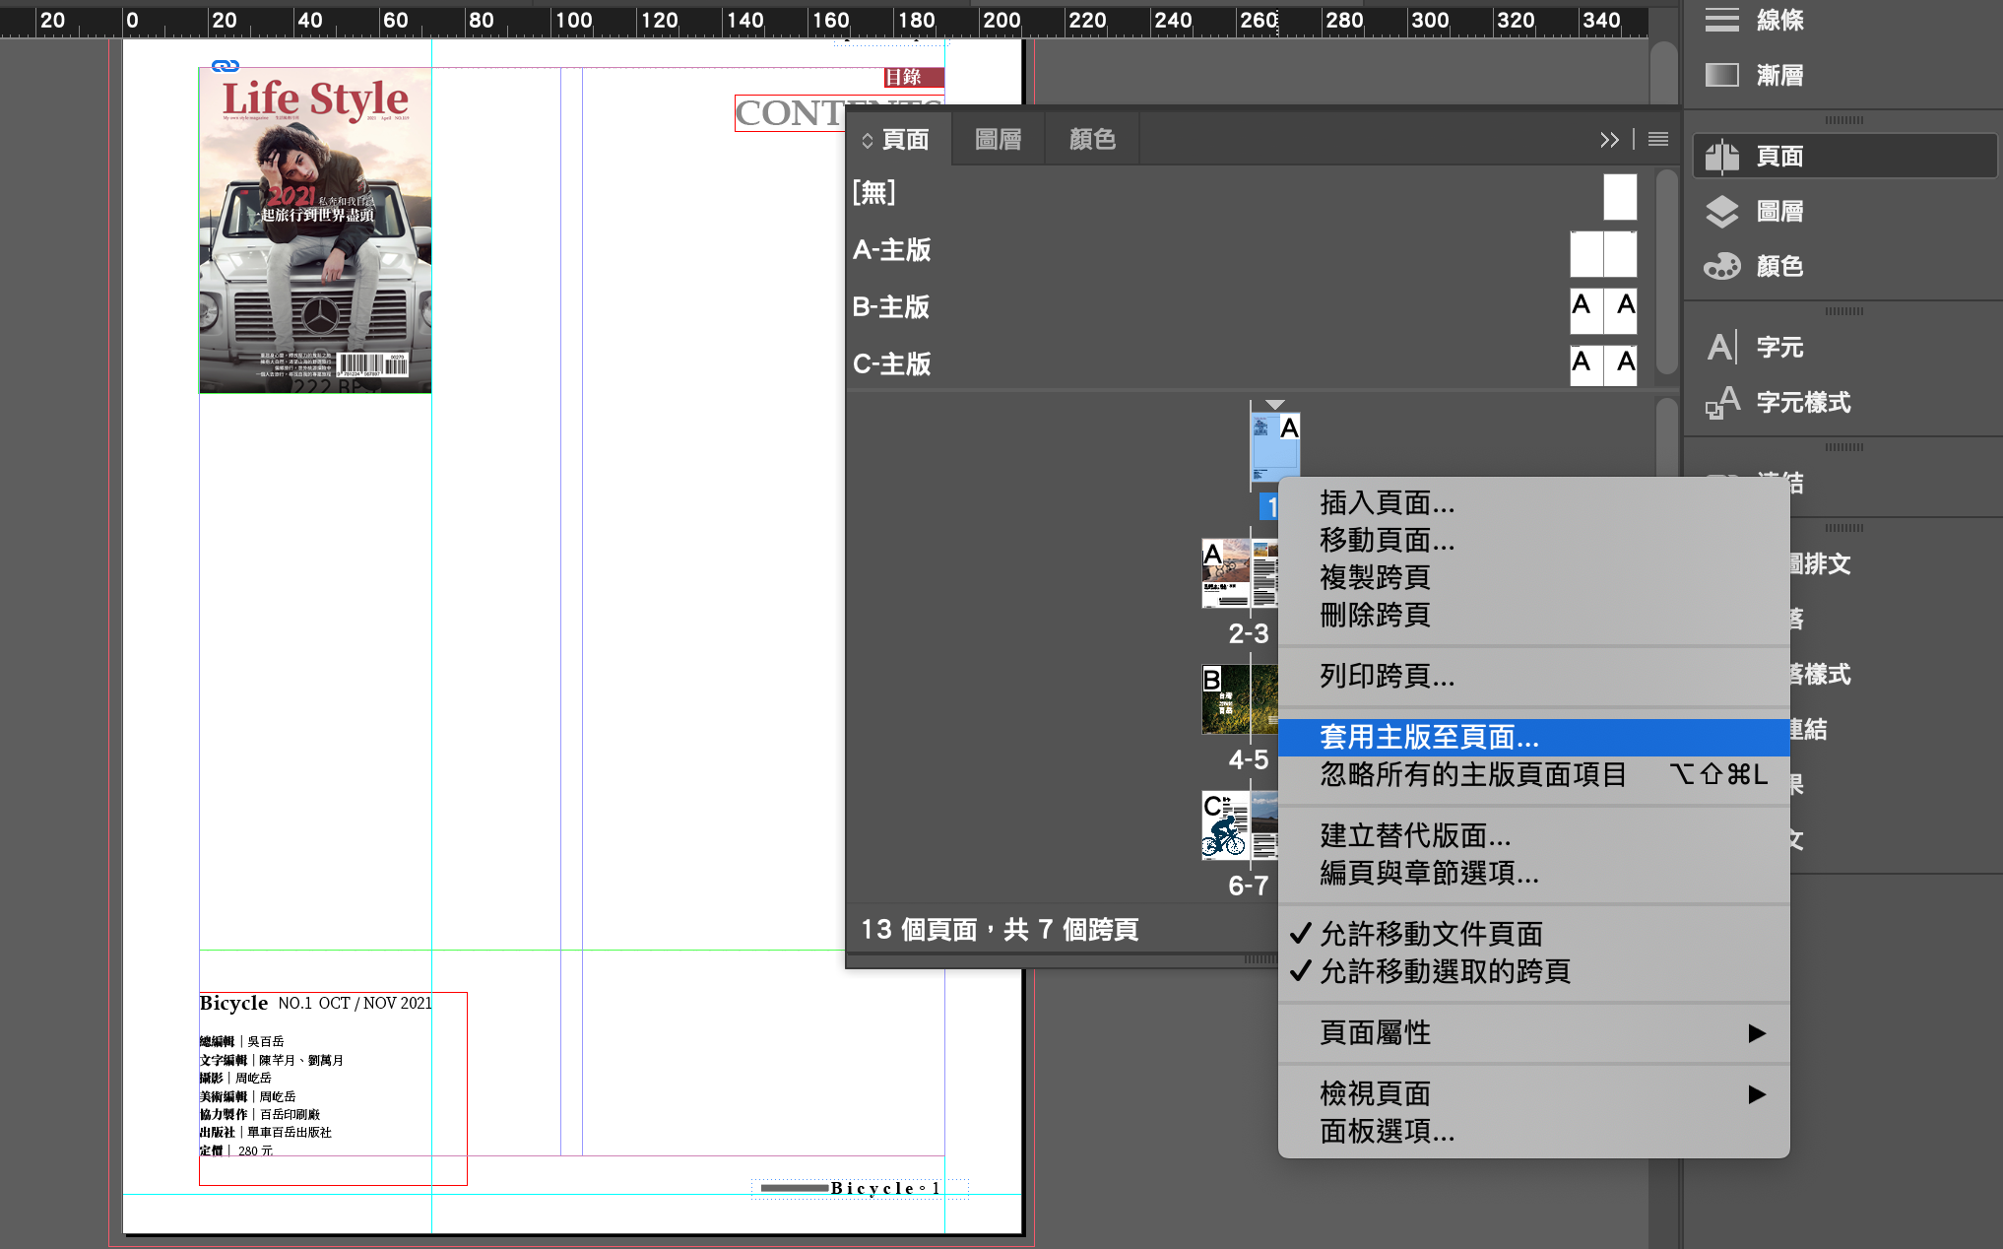Switch to the 顏色 tab in the panel

(1092, 140)
